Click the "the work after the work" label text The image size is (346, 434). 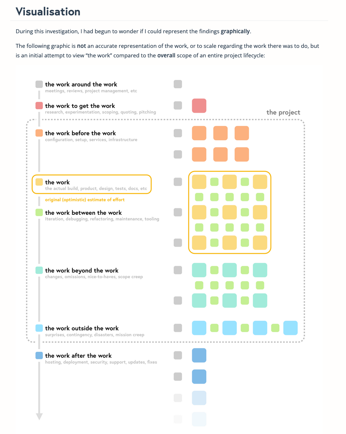78,356
